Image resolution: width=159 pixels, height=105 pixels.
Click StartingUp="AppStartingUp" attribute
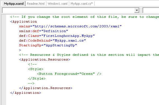[48, 45]
